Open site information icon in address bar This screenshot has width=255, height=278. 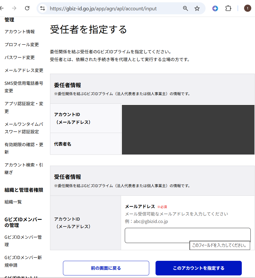coord(43,8)
